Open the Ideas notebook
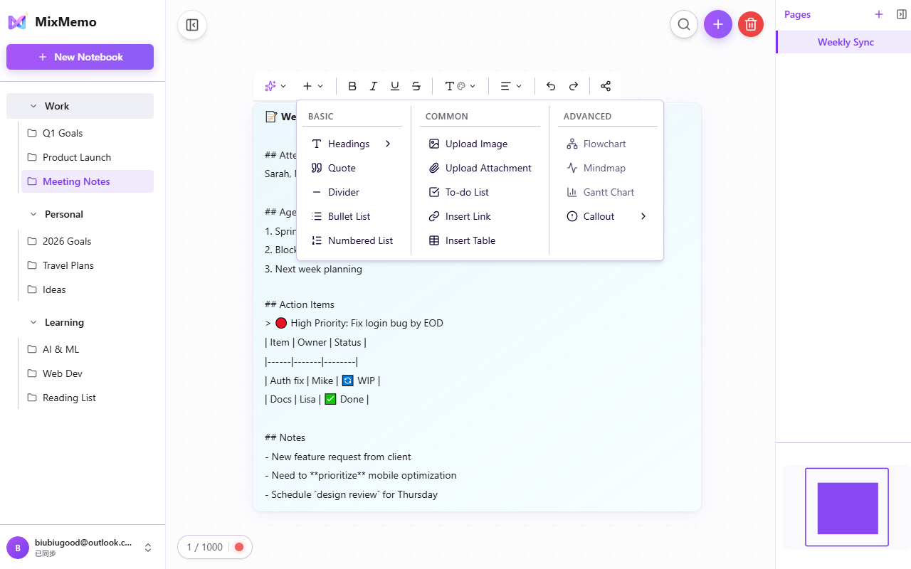Image resolution: width=911 pixels, height=569 pixels. coord(88,289)
